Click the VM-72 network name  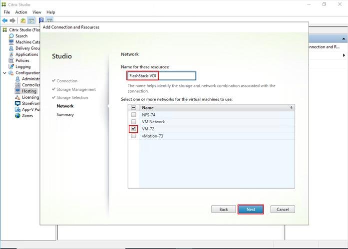coord(148,129)
